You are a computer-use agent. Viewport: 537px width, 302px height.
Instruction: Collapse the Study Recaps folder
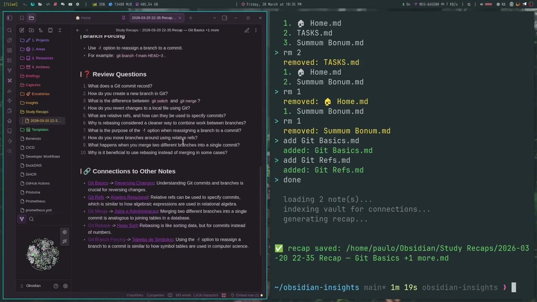click(x=37, y=112)
